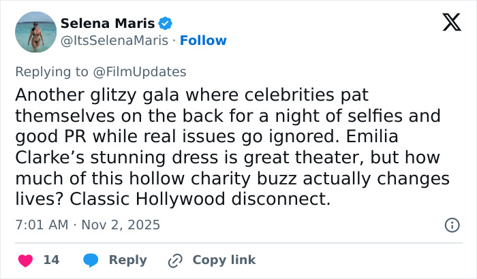Click the Selena Maris display name
Image resolution: width=477 pixels, height=279 pixels.
(x=108, y=24)
